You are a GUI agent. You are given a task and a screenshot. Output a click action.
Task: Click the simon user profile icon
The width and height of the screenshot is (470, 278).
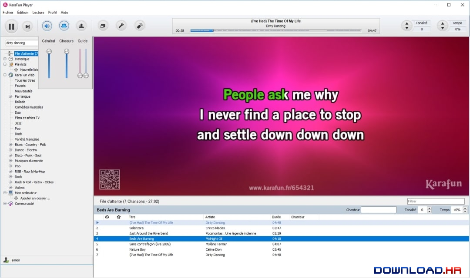[6, 260]
